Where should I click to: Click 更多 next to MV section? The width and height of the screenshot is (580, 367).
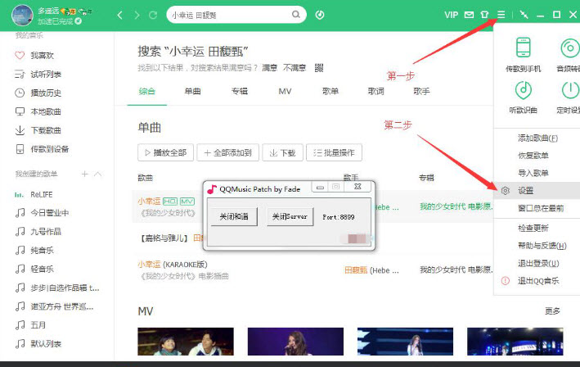[x=553, y=311]
